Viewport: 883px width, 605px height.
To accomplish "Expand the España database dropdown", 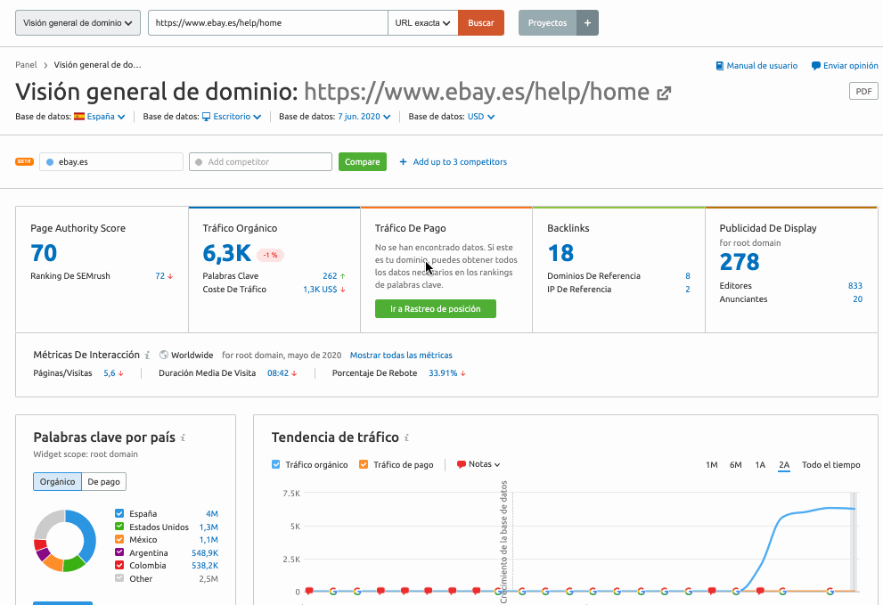I will (106, 117).
